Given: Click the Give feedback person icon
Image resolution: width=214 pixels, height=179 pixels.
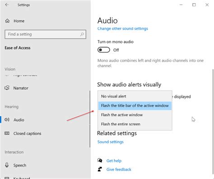Looking at the screenshot, I should point(100,169).
